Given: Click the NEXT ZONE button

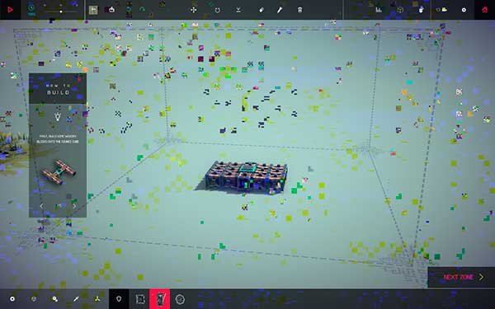Looking at the screenshot, I should [x=461, y=277].
